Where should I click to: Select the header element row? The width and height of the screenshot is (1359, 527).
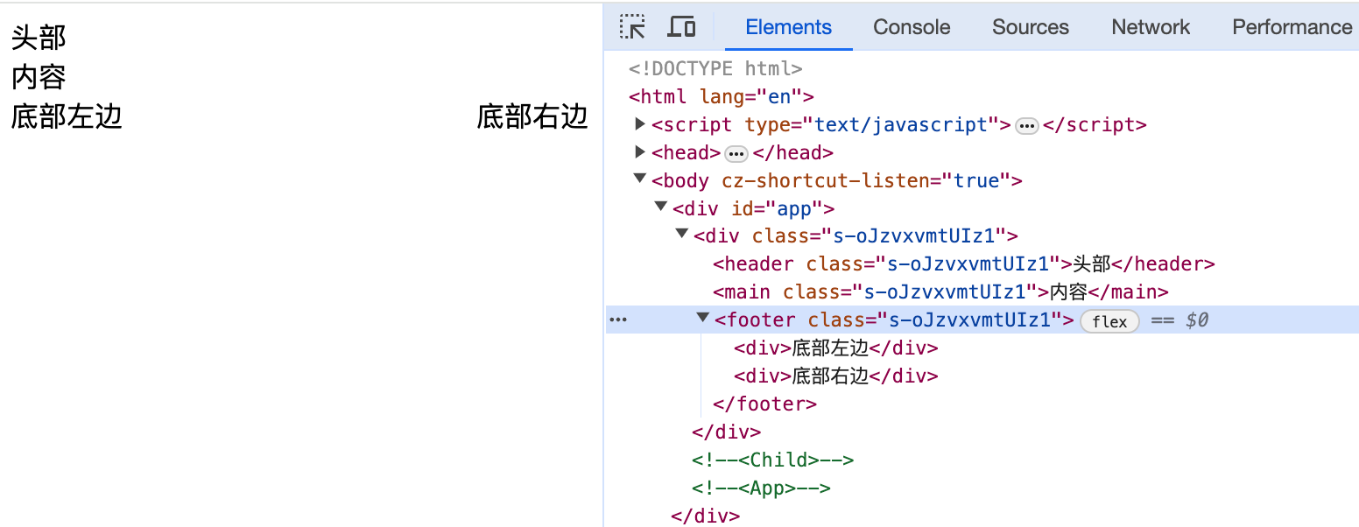point(963,264)
